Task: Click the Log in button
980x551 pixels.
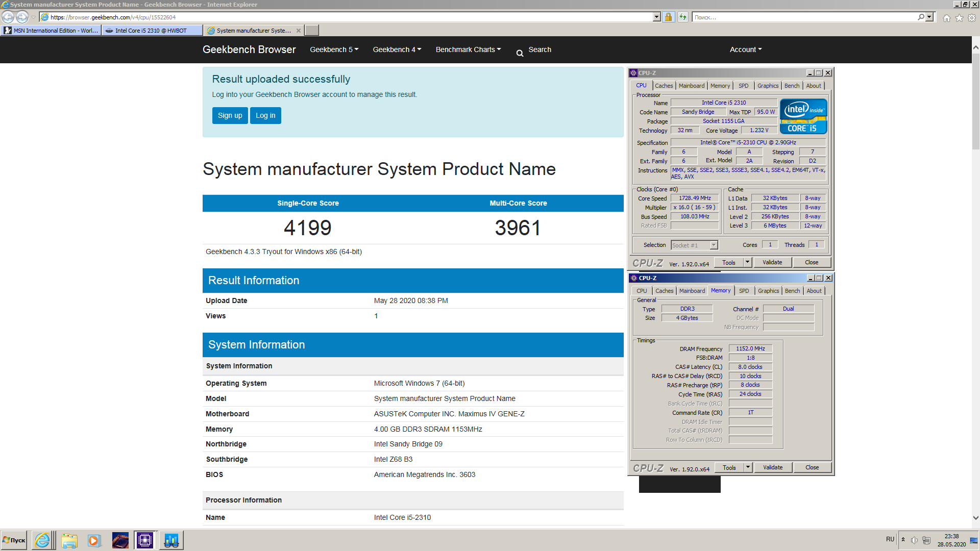Action: click(265, 115)
